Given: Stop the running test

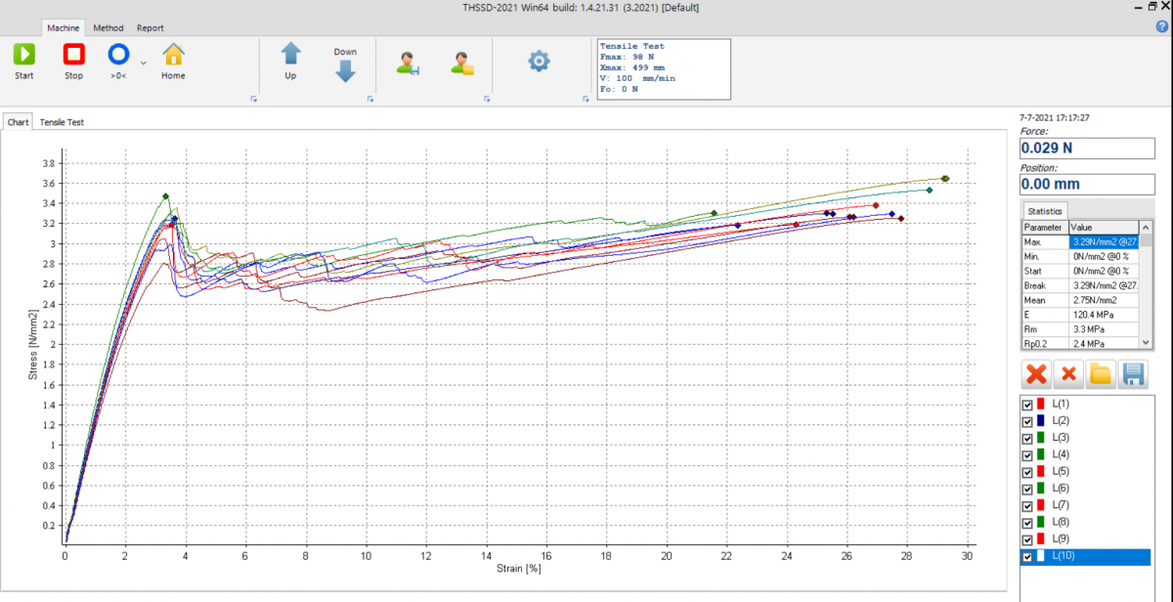Looking at the screenshot, I should click(x=74, y=60).
